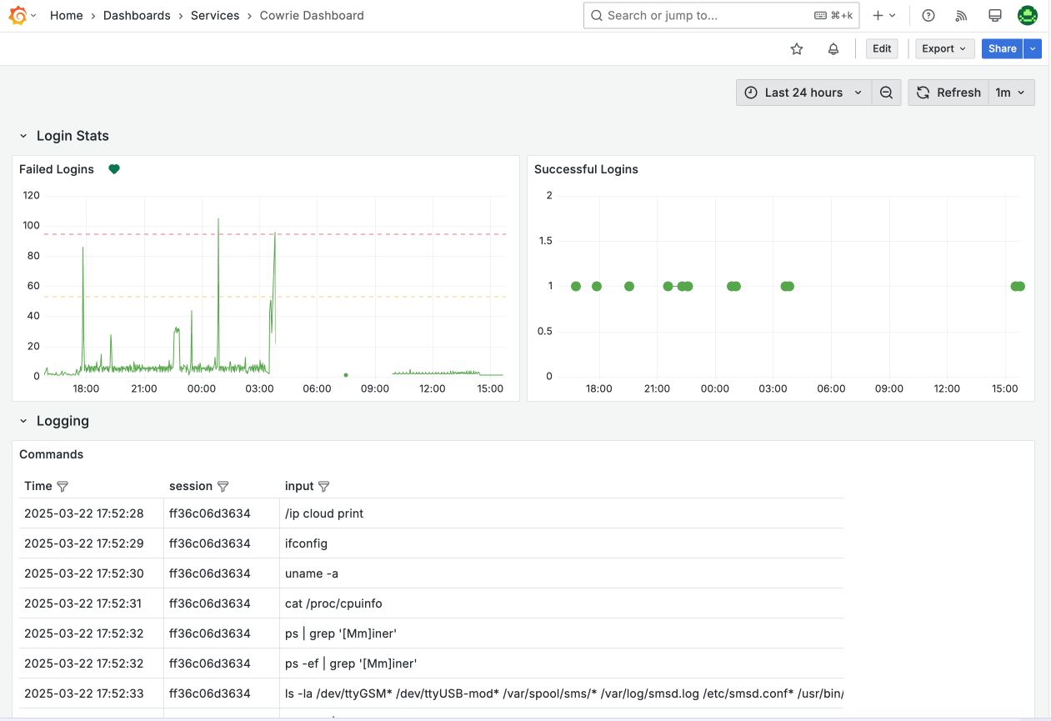
Task: Click Failed Logins green heart alert icon
Action: coord(114,169)
